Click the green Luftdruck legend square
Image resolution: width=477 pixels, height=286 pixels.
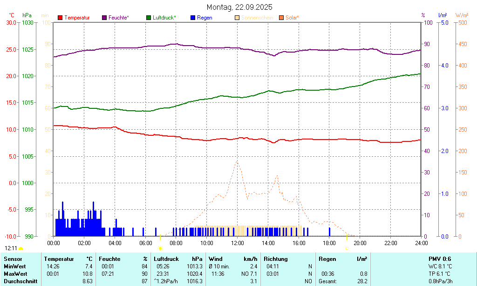[x=149, y=18]
